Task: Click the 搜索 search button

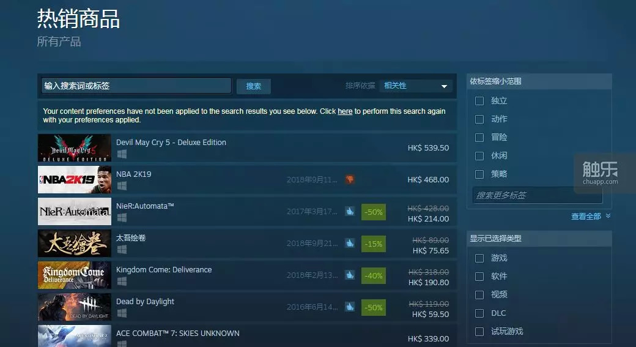Action: [x=254, y=86]
